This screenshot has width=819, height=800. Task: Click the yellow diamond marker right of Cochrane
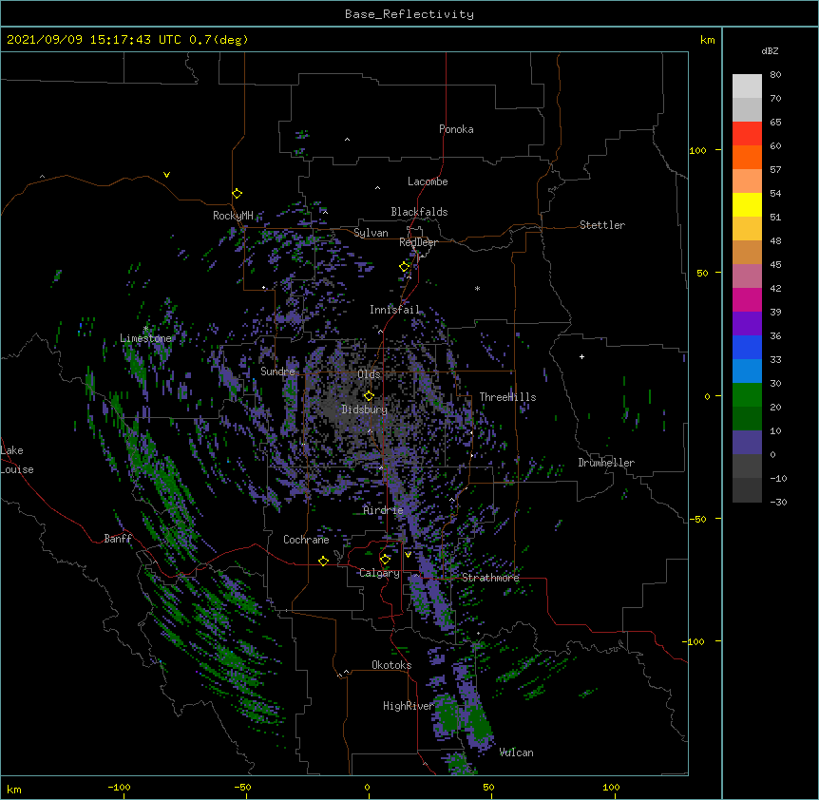click(323, 561)
